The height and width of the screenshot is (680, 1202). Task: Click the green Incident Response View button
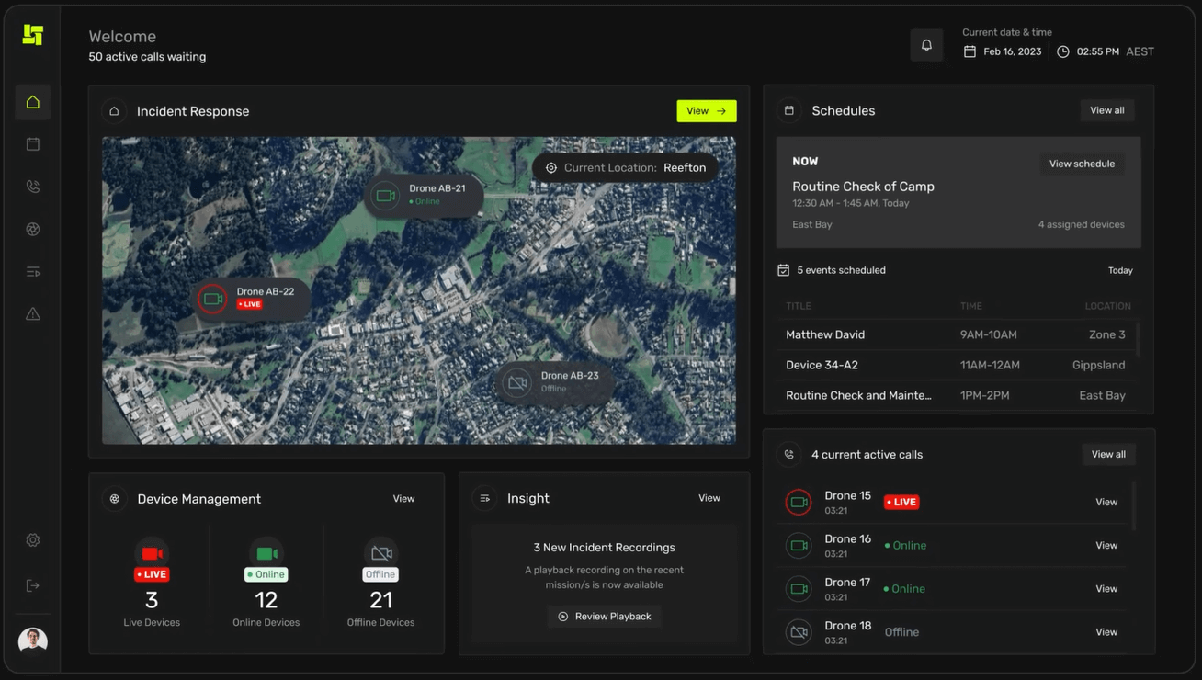click(706, 111)
